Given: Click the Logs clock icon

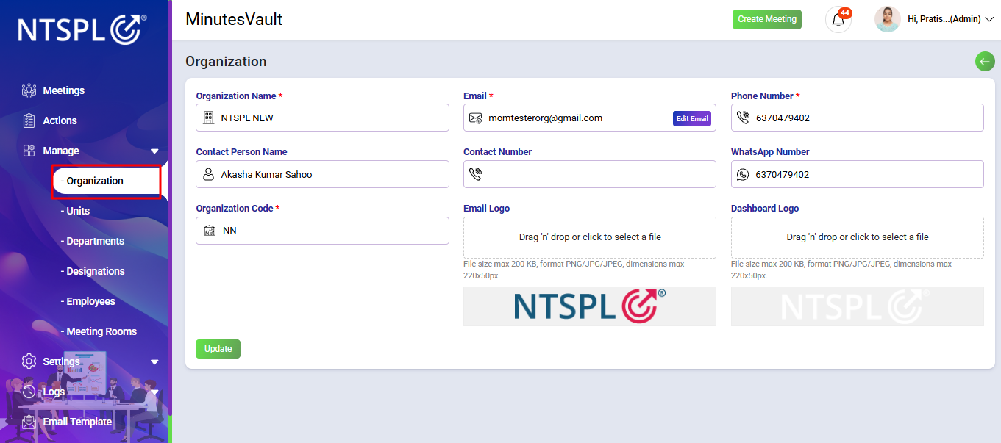Looking at the screenshot, I should tap(29, 392).
